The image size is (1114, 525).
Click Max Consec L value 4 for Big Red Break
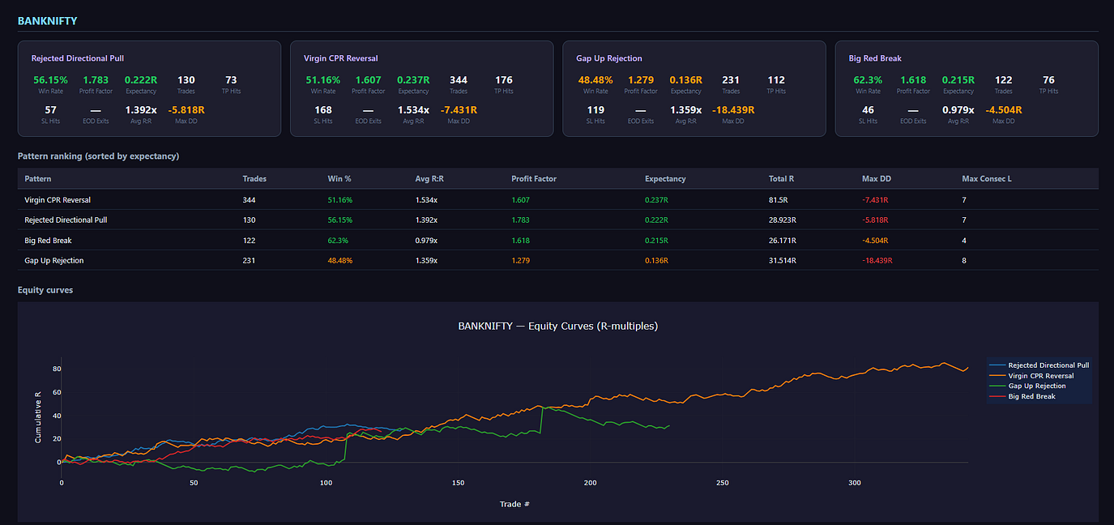click(x=964, y=240)
